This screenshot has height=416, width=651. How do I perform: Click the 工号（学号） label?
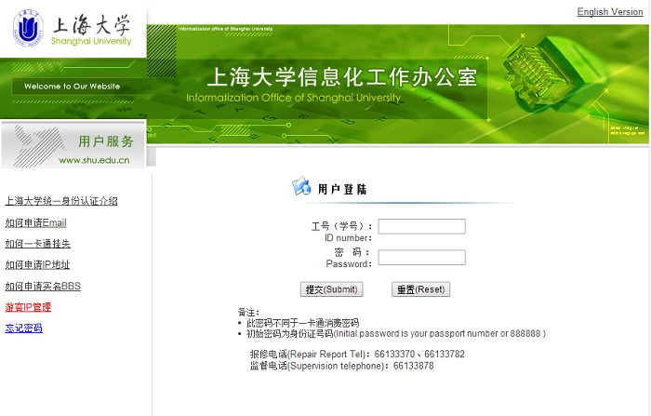pyautogui.click(x=341, y=226)
